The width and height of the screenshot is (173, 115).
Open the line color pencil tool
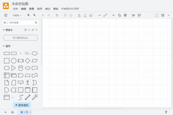tap(85, 15)
